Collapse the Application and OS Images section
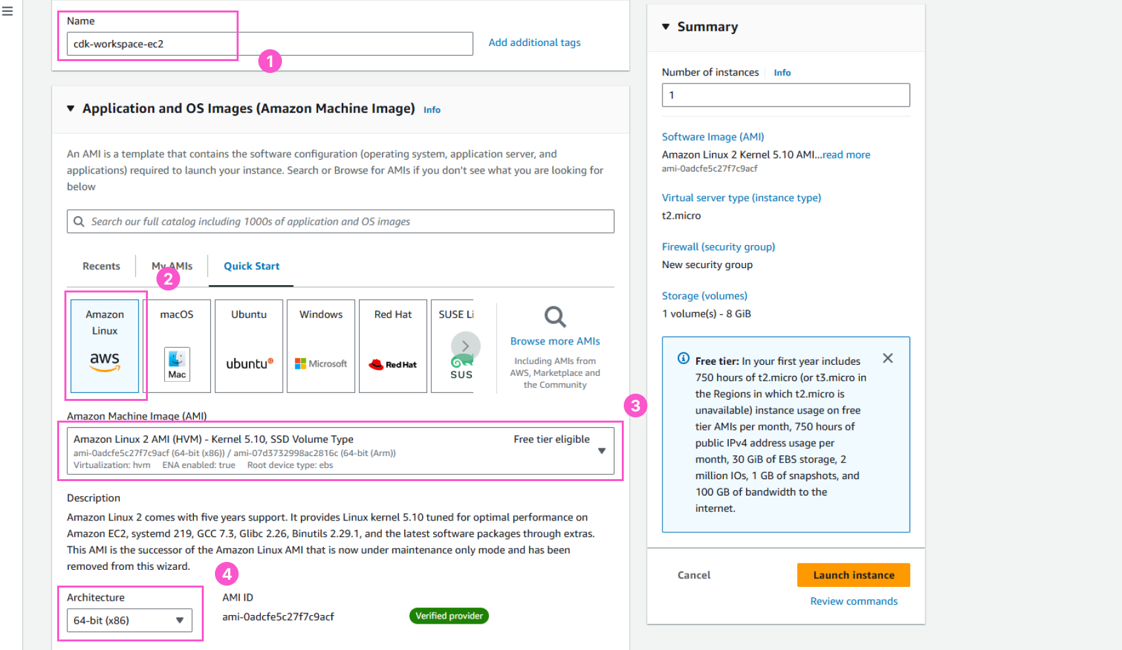The height and width of the screenshot is (650, 1122). (x=70, y=108)
